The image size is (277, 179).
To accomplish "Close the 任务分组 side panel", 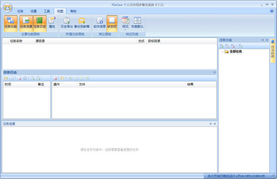I will point(267,40).
